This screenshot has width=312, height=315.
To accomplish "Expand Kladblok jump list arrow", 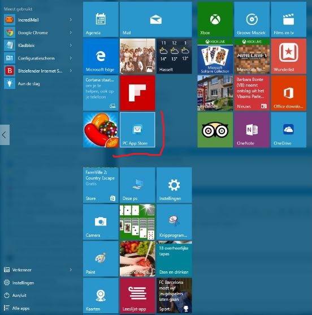I will [x=71, y=45].
